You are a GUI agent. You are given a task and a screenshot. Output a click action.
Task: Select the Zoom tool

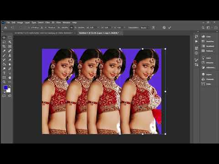4,82
